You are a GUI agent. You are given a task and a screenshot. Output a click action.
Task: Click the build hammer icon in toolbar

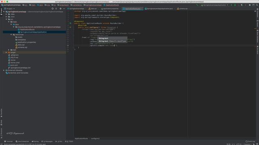point(197,5)
